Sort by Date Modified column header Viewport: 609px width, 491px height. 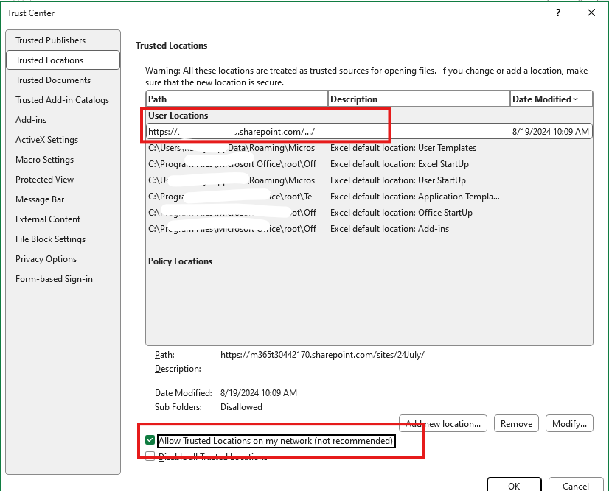click(x=551, y=99)
